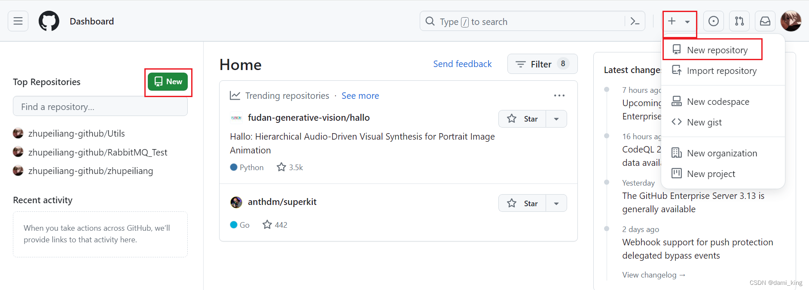Expand star list dropdown for hallo
Viewport: 809px width, 290px height.
pos(556,119)
